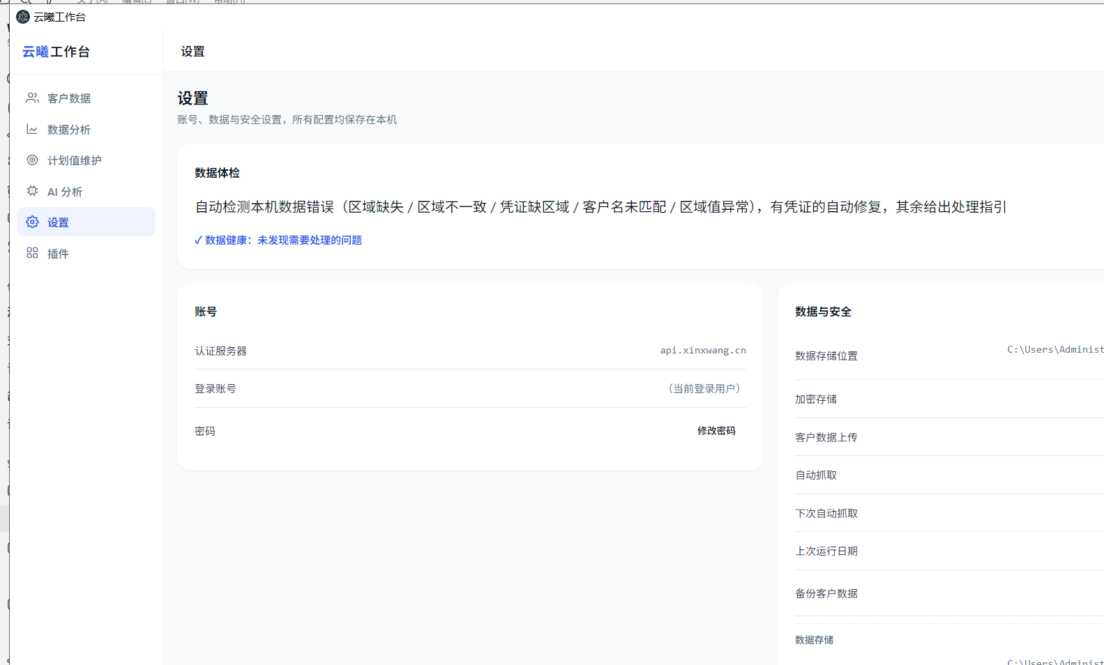The image size is (1104, 665).
Task: Open the 计划值维护 sidebar item
Action: [x=86, y=160]
